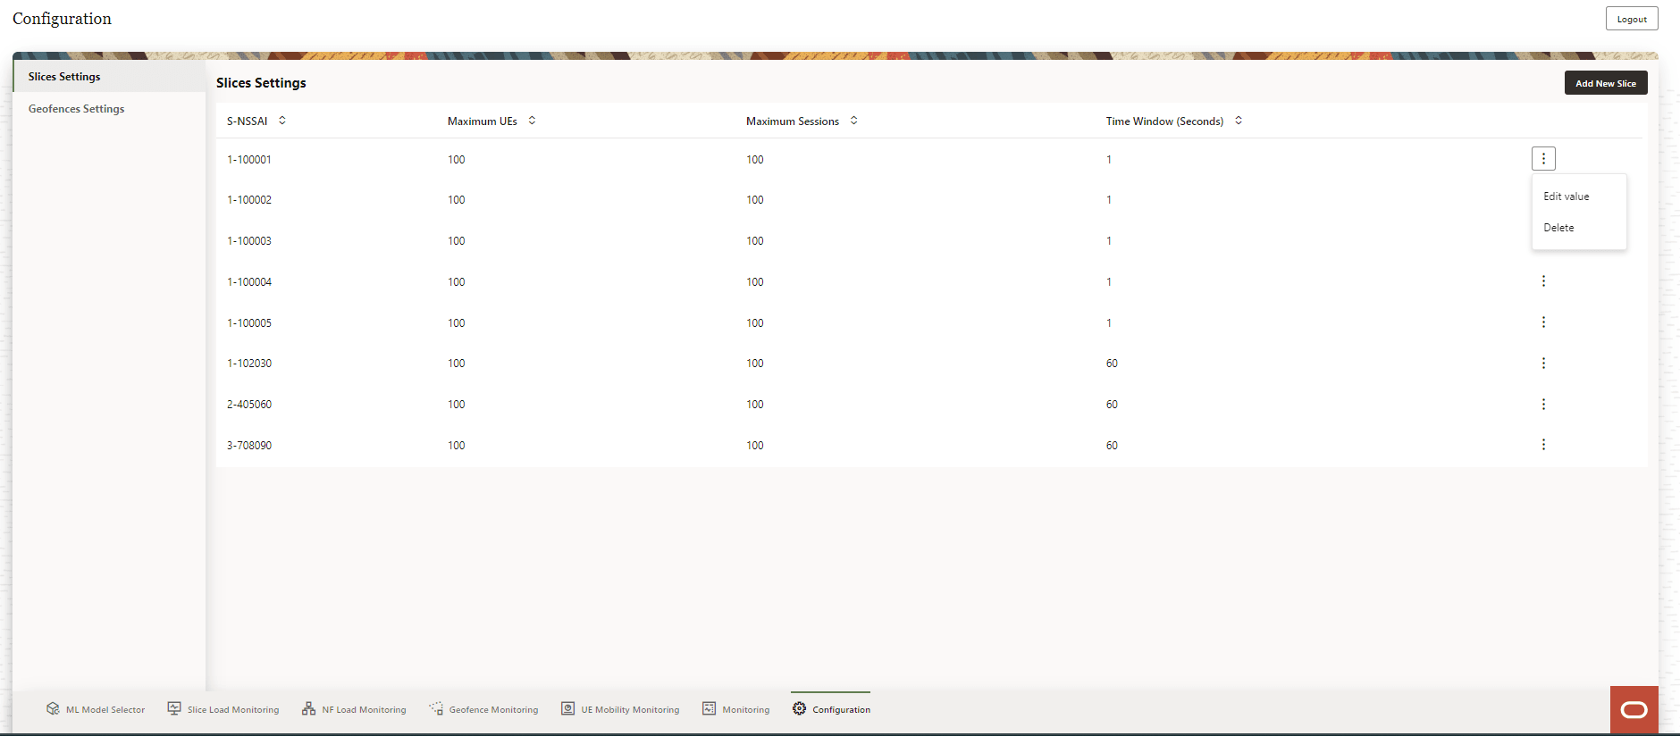Open UE Mobility Monitoring icon
Viewport: 1680px width, 736px height.
click(567, 708)
